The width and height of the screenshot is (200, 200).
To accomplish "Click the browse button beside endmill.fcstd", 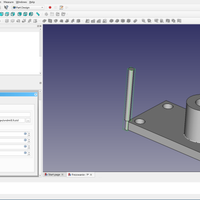I will click(x=28, y=120).
